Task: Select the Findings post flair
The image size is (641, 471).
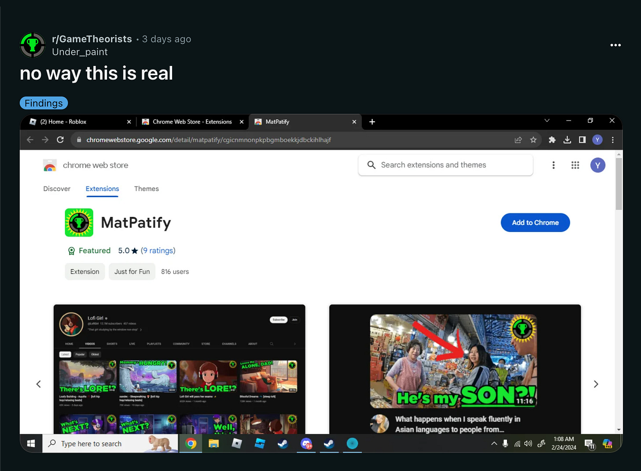Action: [44, 103]
